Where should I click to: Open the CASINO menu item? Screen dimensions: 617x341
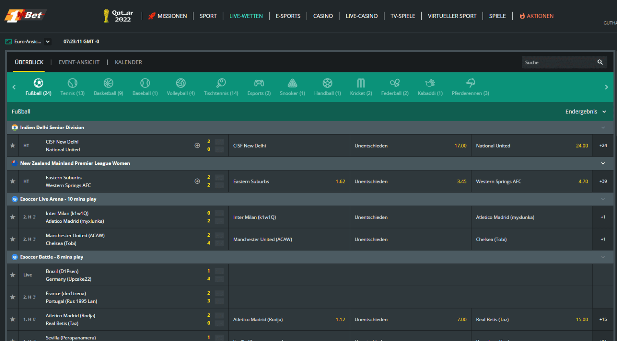point(323,16)
